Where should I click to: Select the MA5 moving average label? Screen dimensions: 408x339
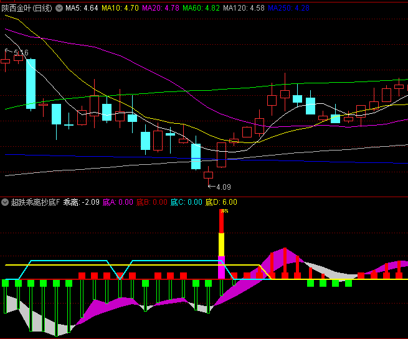tap(82, 8)
